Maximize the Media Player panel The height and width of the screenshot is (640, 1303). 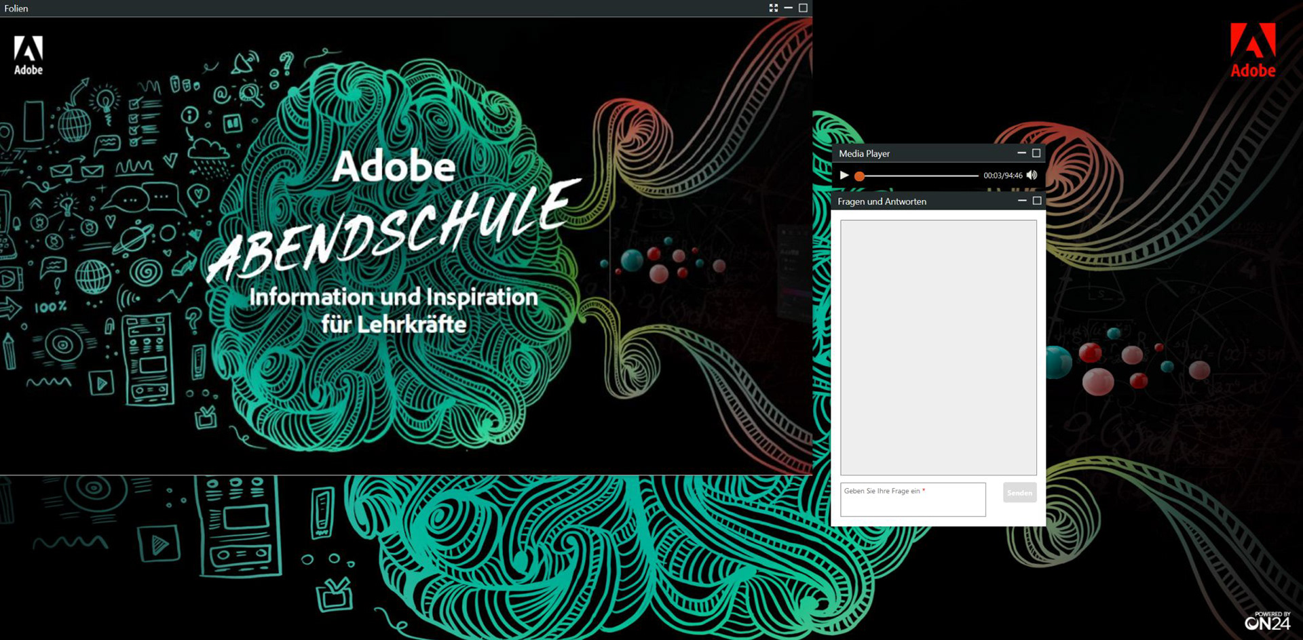click(x=1036, y=153)
